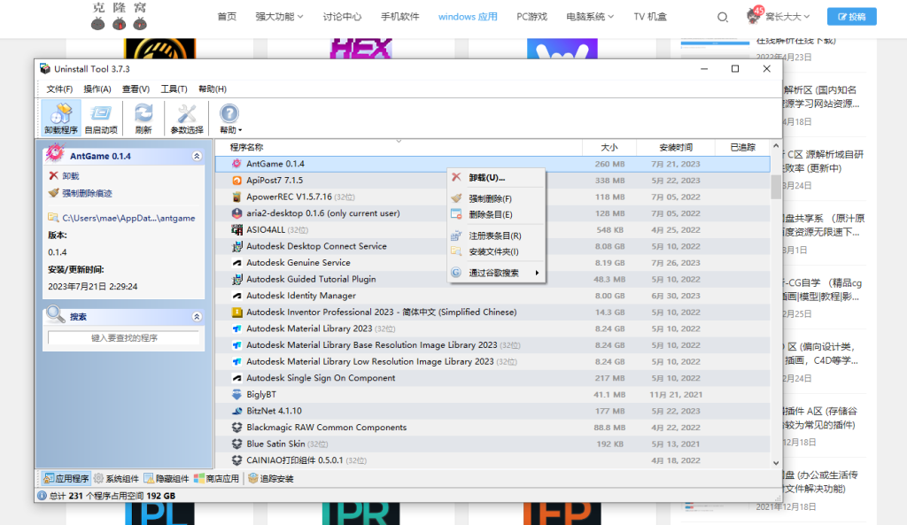The width and height of the screenshot is (907, 525).
Task: Select the Autodesk Single Sign On Component icon
Action: [236, 378]
